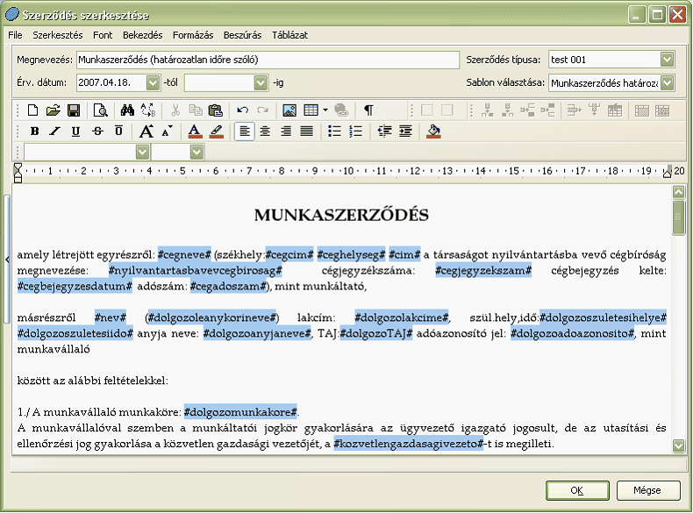Click the Paste clipboard icon
Viewport: 693px width, 513px height.
coord(215,110)
